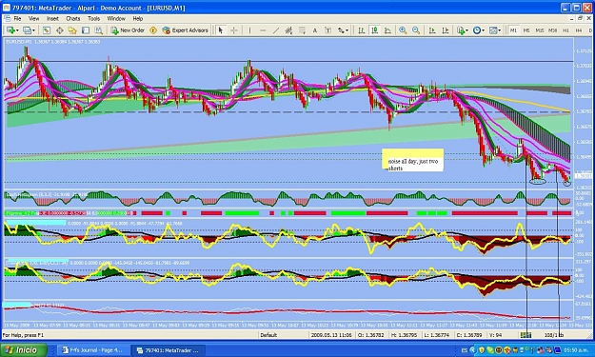Viewport: 595px width, 357px height.
Task: Switch chart to Line Chart mode
Action: [x=387, y=30]
